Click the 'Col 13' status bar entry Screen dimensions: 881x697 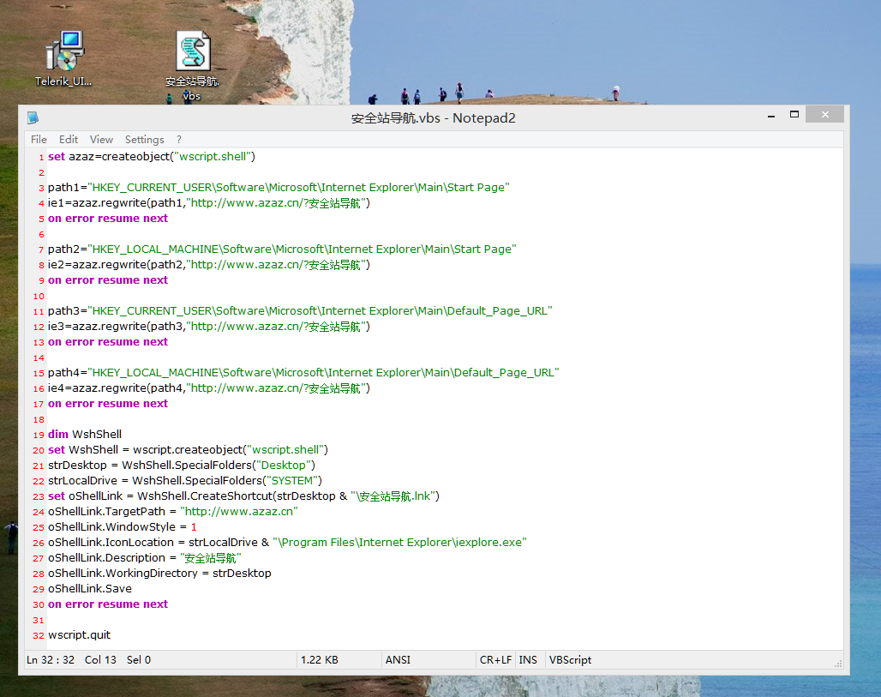[x=100, y=660]
